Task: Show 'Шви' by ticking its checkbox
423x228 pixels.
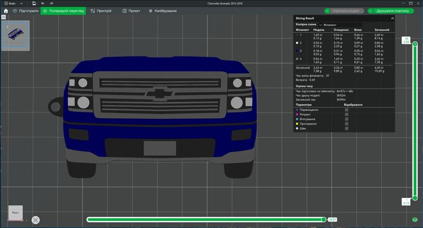Action: coord(346,128)
